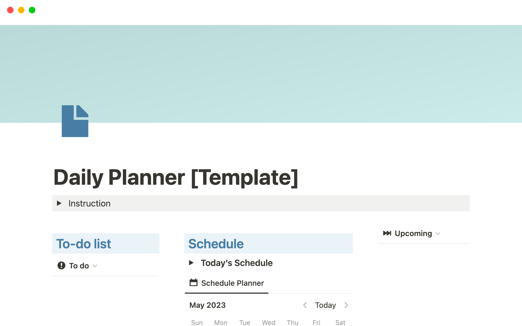The height and width of the screenshot is (326, 522).
Task: Click the To-do list heading
Action: (x=84, y=244)
